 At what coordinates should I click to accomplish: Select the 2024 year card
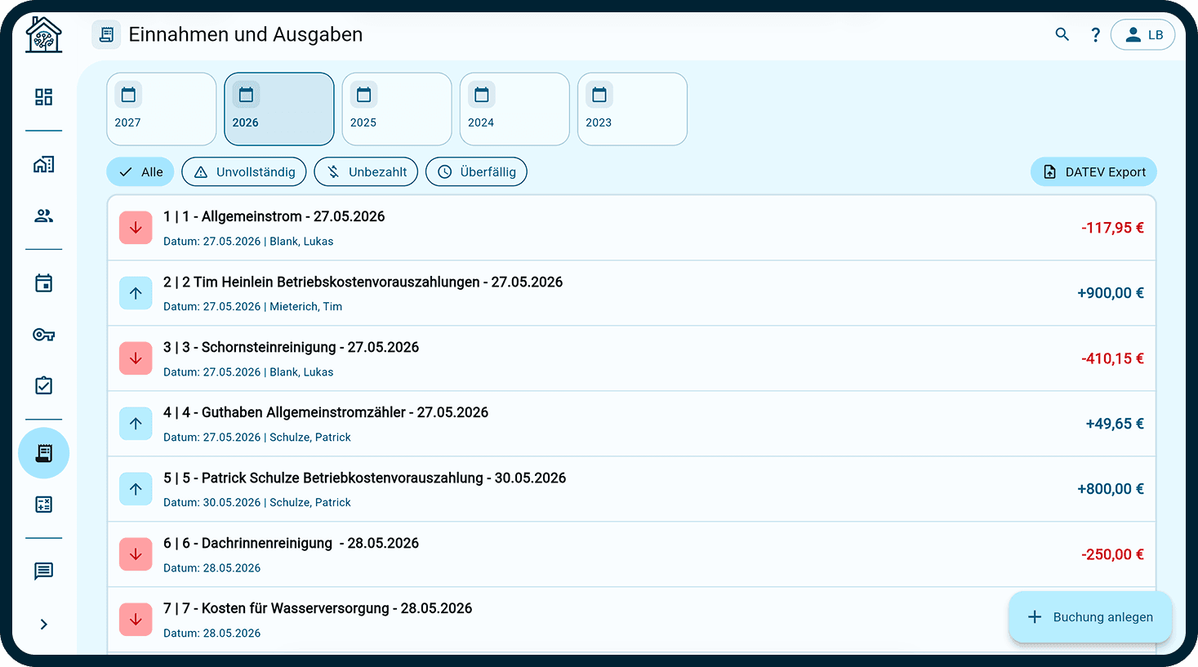tap(514, 109)
